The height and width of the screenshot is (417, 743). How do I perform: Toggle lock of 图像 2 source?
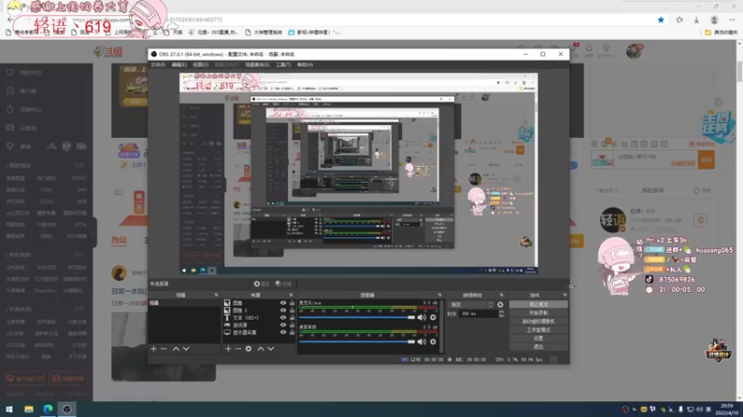pyautogui.click(x=292, y=310)
